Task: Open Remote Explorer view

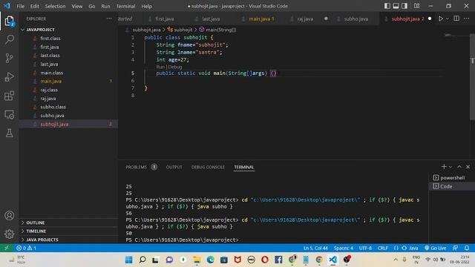Action: [9, 114]
